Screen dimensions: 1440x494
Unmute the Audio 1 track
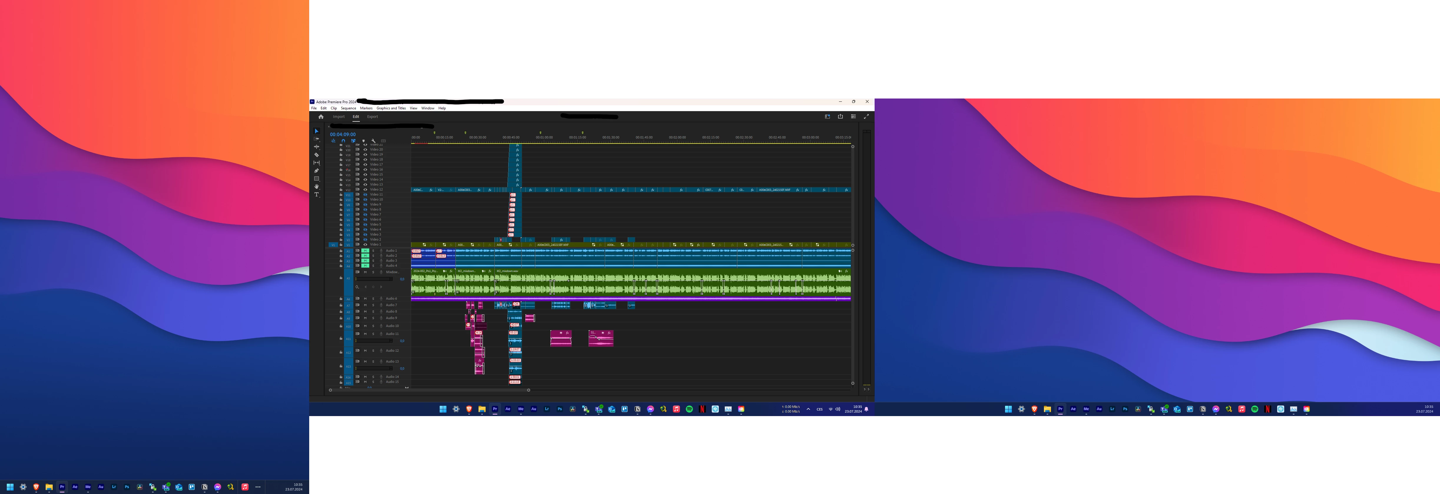(365, 251)
